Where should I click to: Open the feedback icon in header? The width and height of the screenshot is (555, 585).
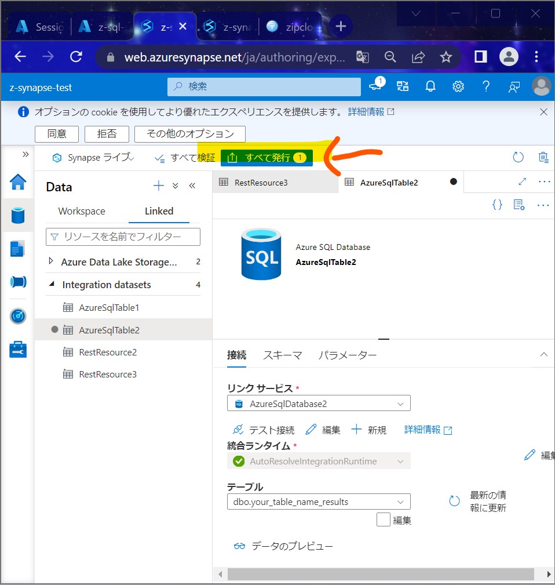[514, 87]
